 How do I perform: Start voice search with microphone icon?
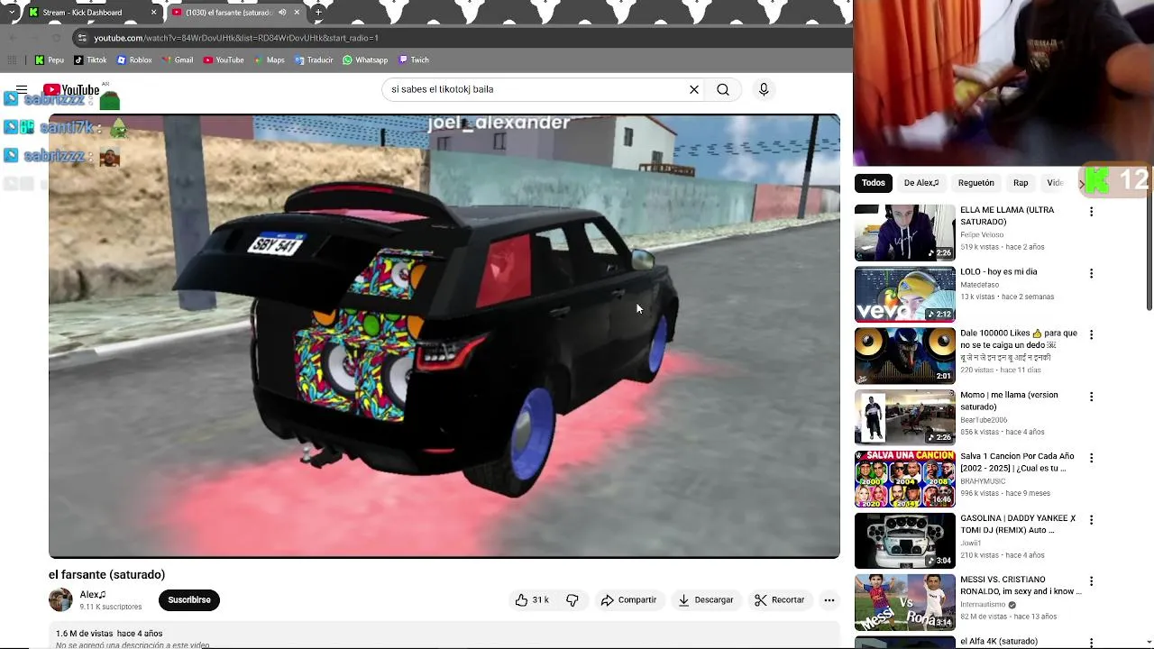[x=764, y=90]
